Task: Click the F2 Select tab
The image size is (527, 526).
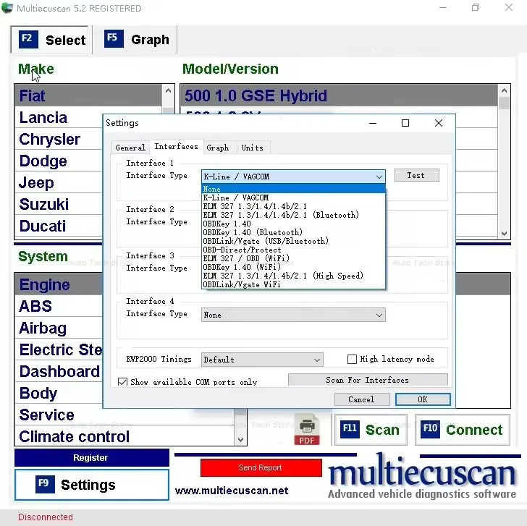Action: point(53,40)
